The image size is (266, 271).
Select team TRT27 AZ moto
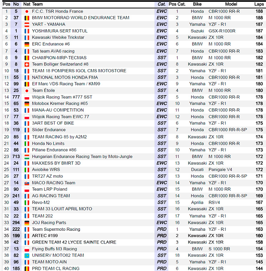pos(47,176)
